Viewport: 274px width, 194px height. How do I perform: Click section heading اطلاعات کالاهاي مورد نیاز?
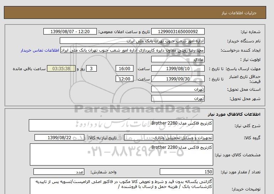[x=234, y=114]
